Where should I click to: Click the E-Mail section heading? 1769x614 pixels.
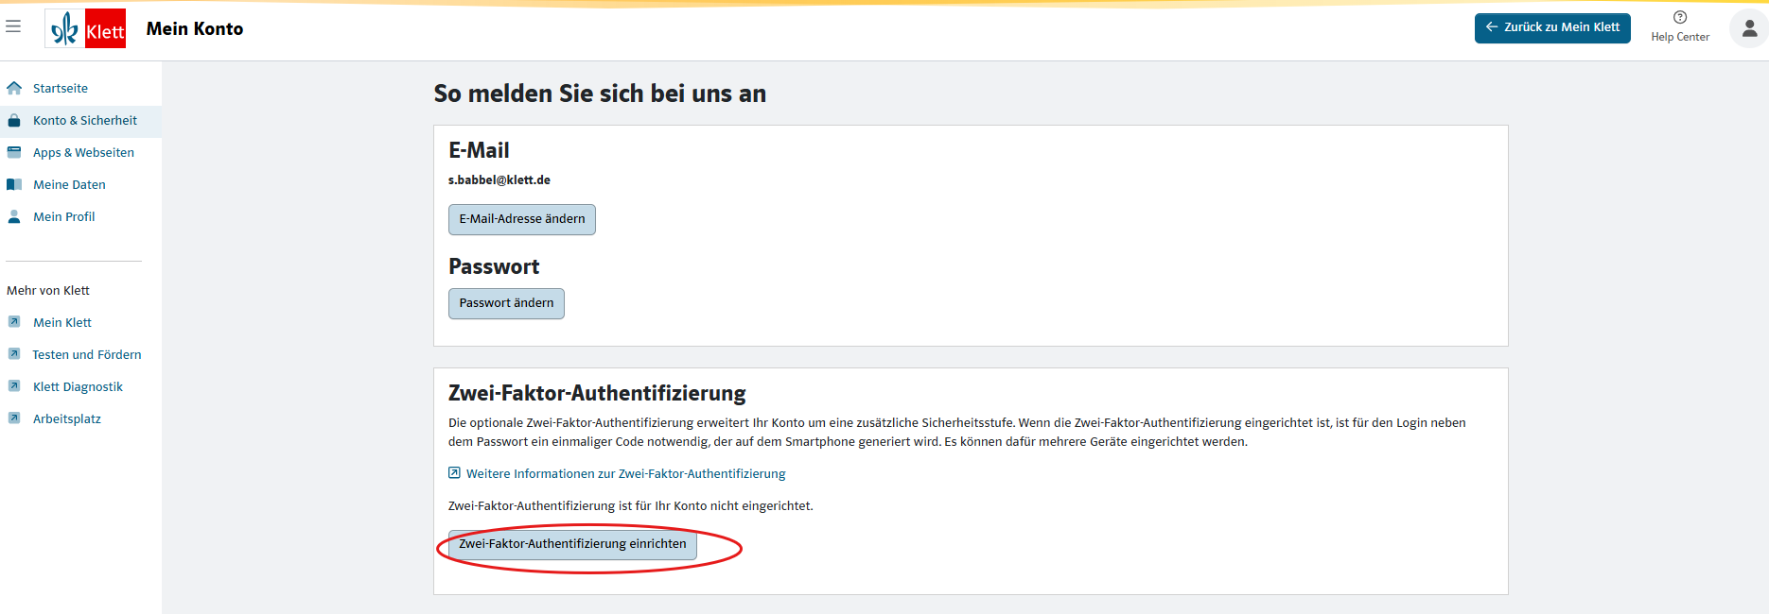[x=479, y=150]
